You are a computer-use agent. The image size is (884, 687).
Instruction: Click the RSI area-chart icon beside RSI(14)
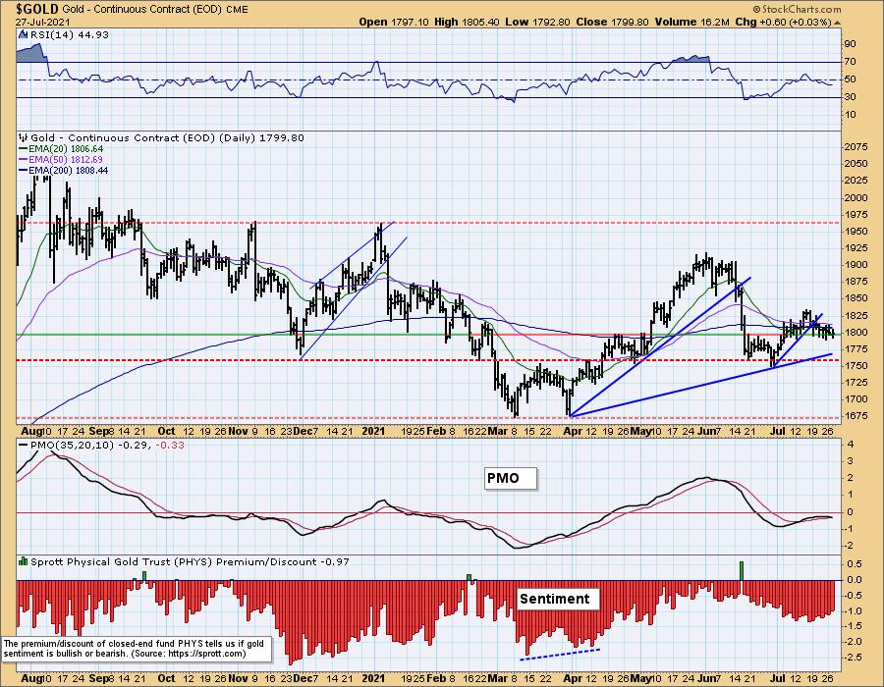(x=23, y=34)
